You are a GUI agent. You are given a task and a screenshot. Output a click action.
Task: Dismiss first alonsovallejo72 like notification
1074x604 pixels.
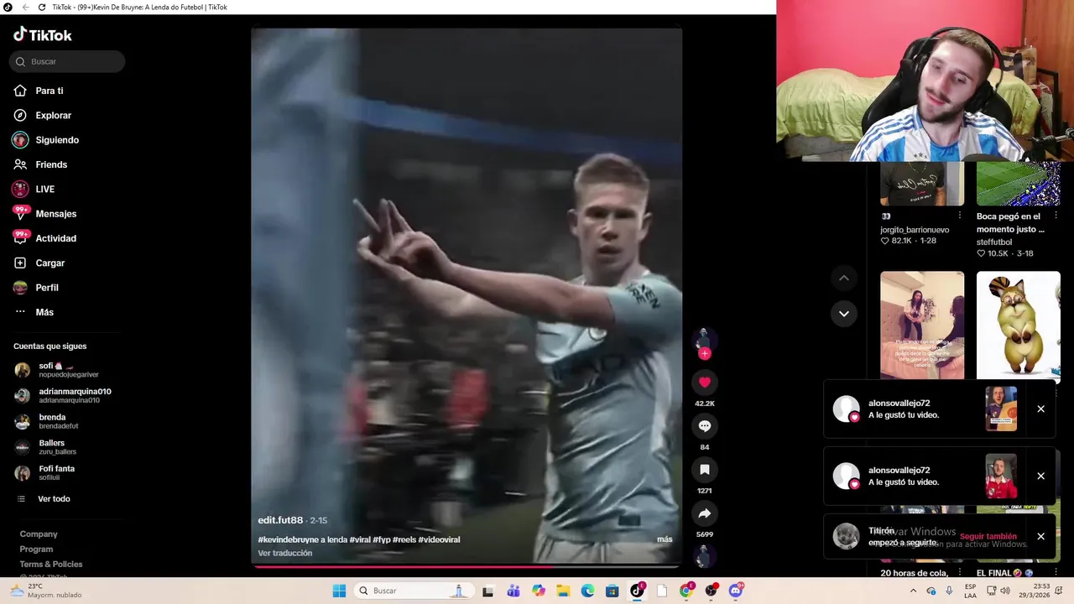[1040, 409]
